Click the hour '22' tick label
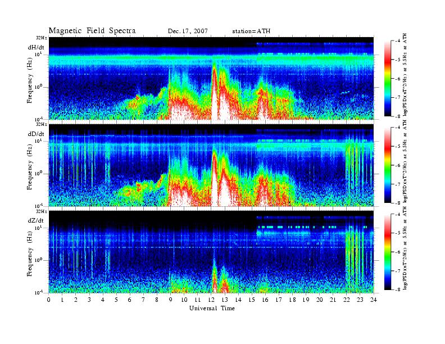 tap(347, 300)
